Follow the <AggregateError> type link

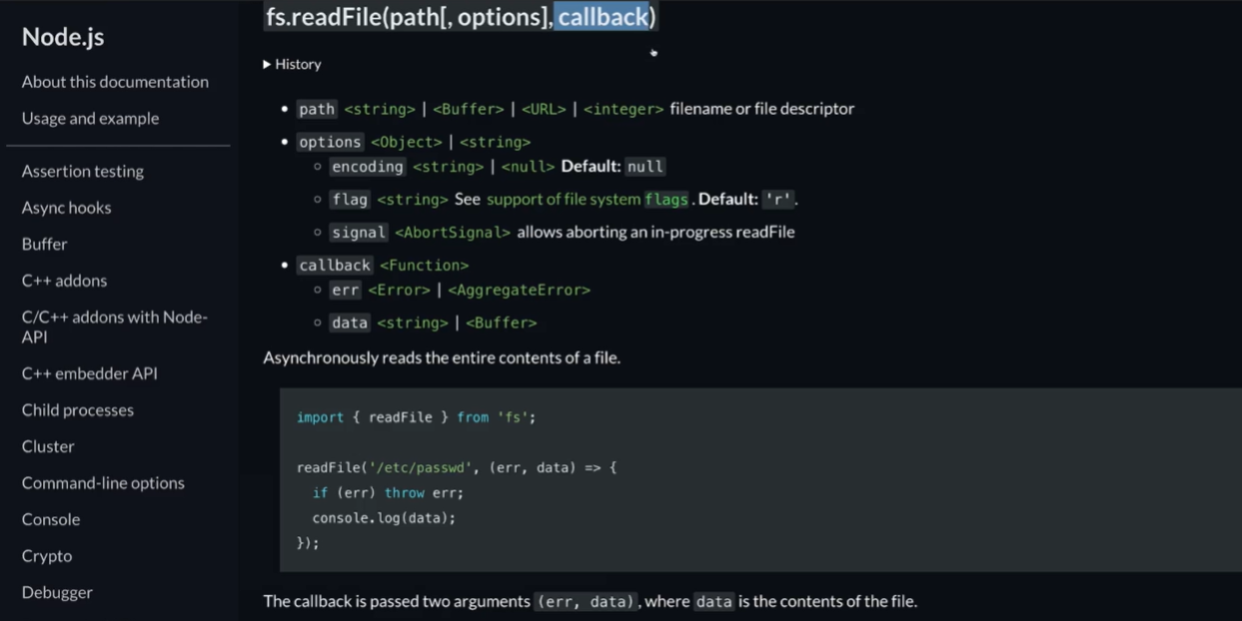pyautogui.click(x=520, y=291)
